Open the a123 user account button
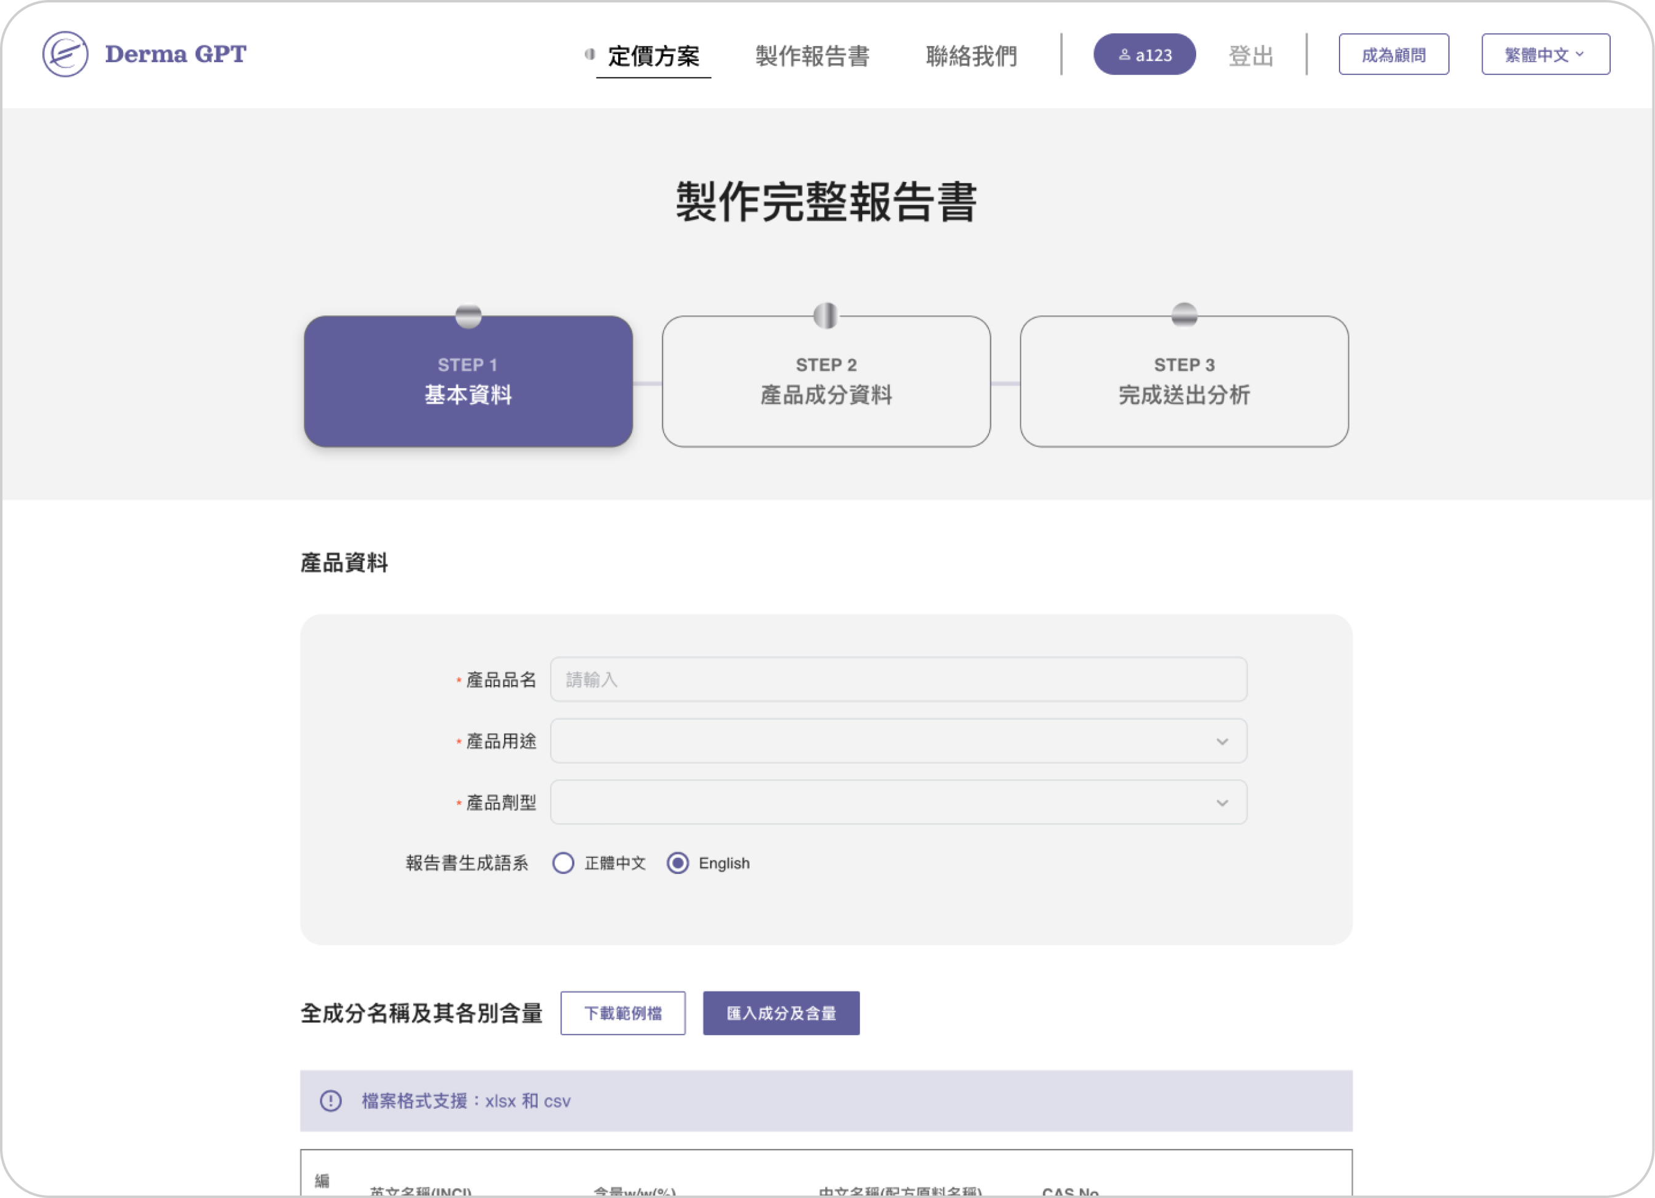1655x1198 pixels. point(1144,54)
